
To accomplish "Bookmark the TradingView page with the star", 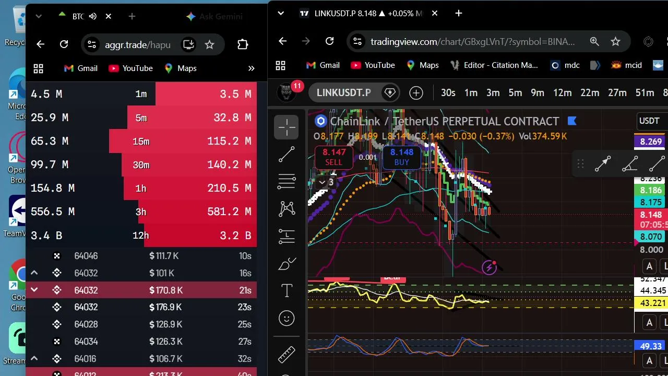I will coord(615,41).
